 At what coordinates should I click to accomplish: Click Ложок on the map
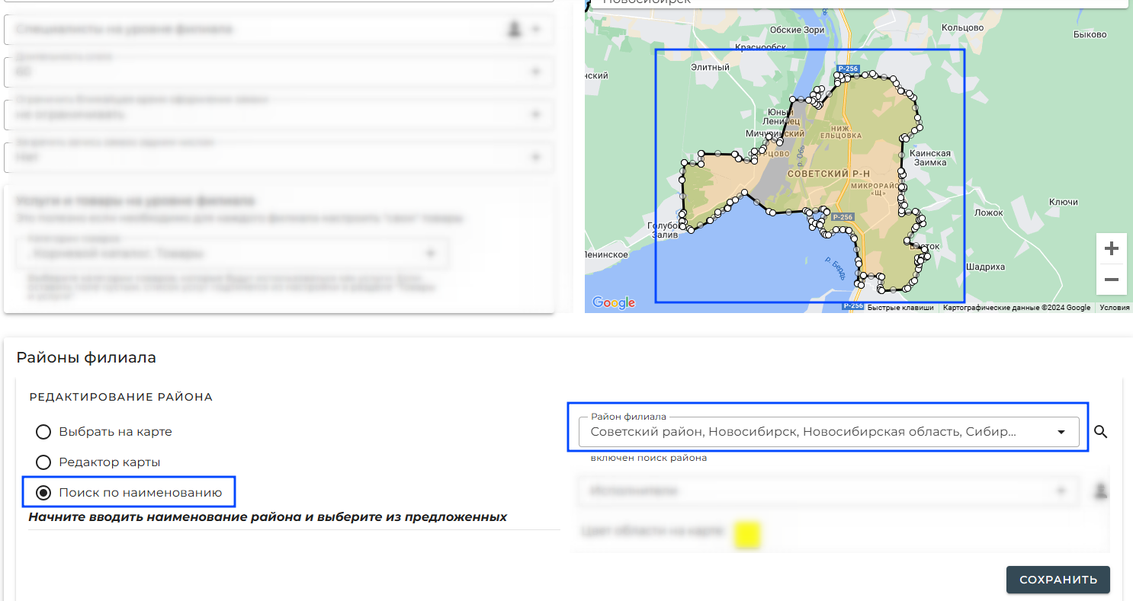click(x=989, y=213)
